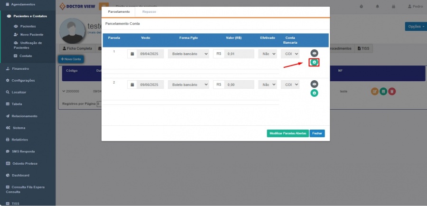Click the orange edit account icon
This screenshot has width=427, height=206.
tap(375, 91)
